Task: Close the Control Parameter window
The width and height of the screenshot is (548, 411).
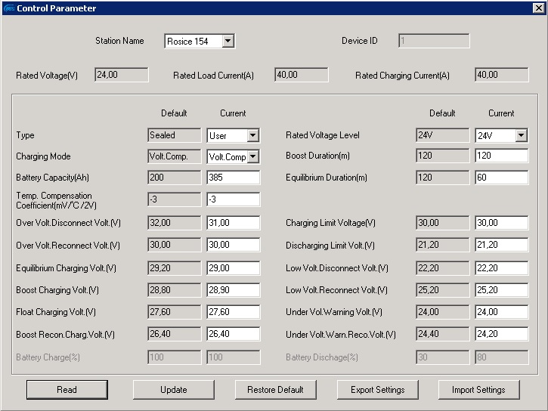Action: pyautogui.click(x=538, y=8)
